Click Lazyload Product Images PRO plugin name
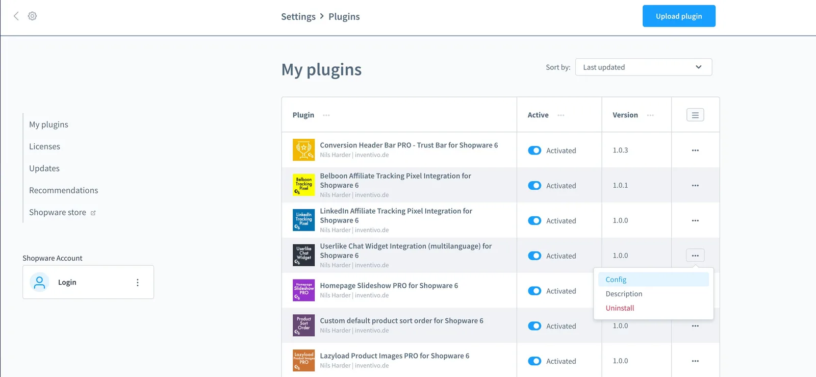Image resolution: width=816 pixels, height=377 pixels. [x=395, y=356]
